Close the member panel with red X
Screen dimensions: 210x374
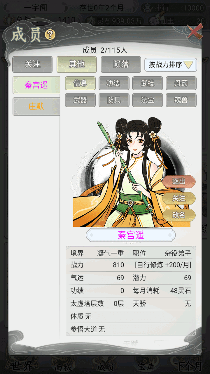click(195, 32)
